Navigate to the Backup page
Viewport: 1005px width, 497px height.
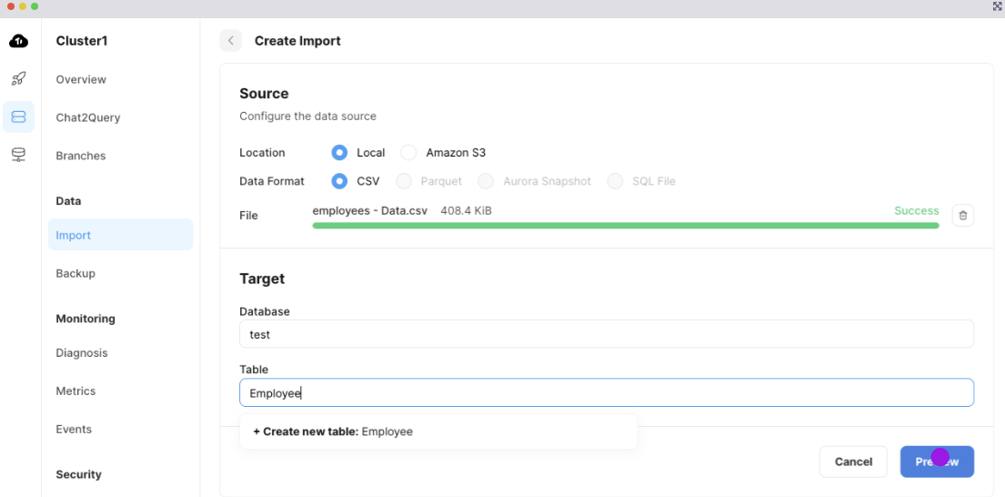75,273
